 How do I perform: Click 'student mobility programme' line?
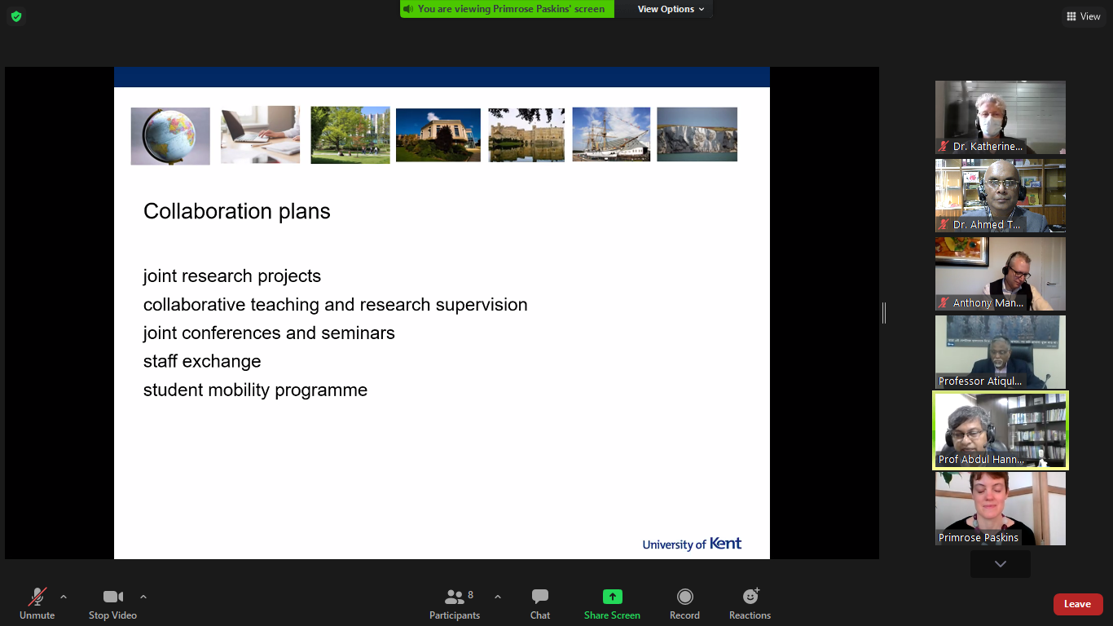[x=255, y=390]
